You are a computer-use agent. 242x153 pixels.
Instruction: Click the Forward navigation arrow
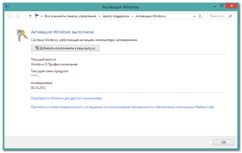pos(18,16)
